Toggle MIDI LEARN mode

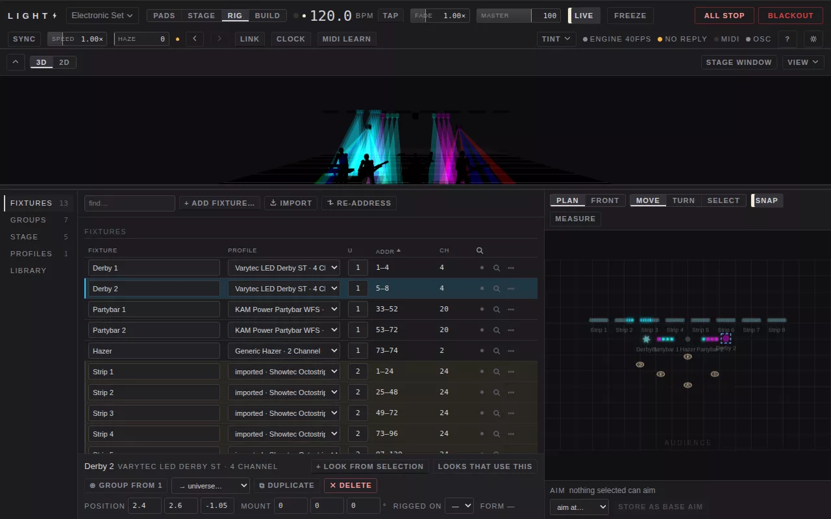[347, 39]
